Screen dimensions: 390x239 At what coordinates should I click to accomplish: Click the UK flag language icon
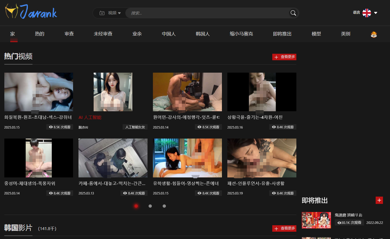[367, 13]
